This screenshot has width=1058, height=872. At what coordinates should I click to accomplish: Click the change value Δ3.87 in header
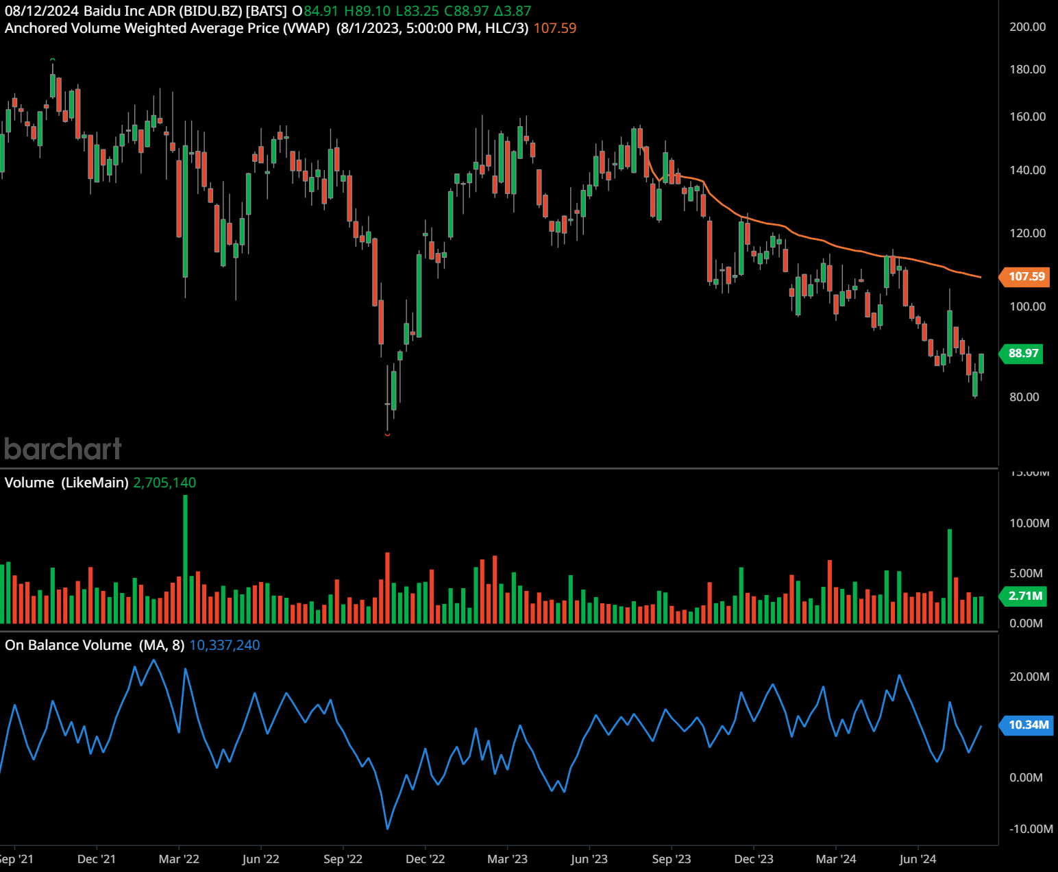coord(513,11)
